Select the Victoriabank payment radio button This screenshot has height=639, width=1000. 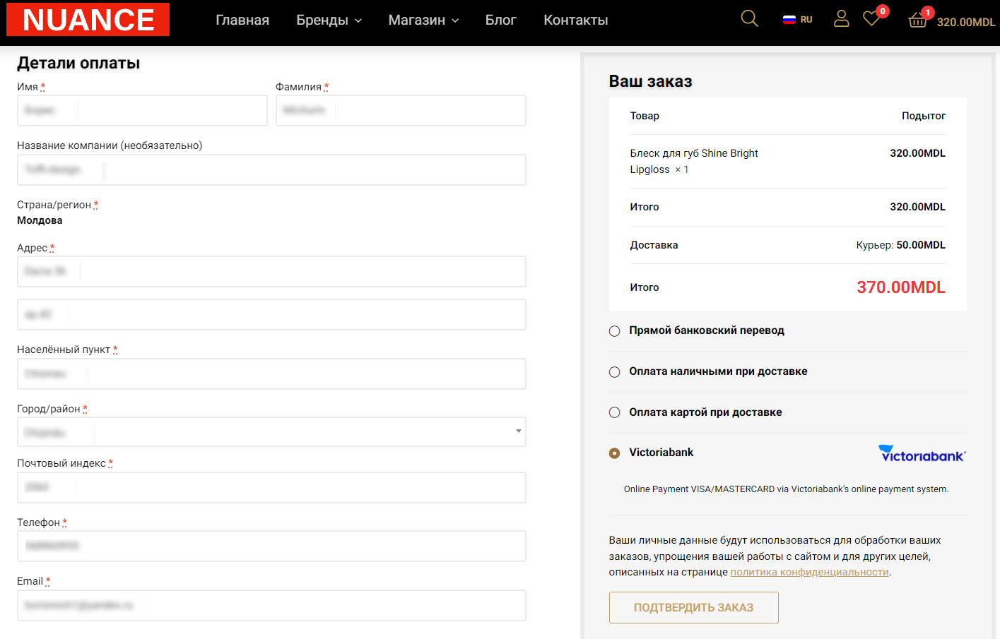615,453
